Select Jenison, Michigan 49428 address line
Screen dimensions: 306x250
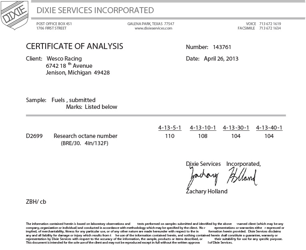pyautogui.click(x=78, y=73)
